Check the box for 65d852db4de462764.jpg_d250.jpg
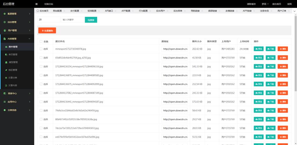 (41, 58)
